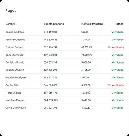
Task: Click the amount 597.35
Action: pos(85,32)
